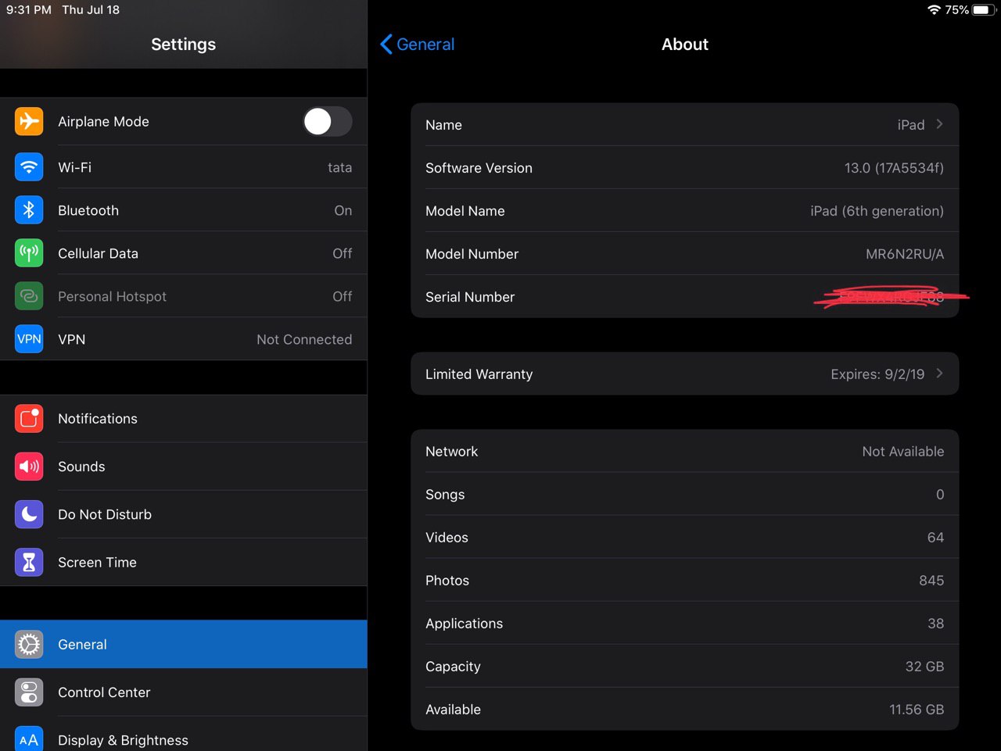Tap the Videos count 64

pos(935,538)
